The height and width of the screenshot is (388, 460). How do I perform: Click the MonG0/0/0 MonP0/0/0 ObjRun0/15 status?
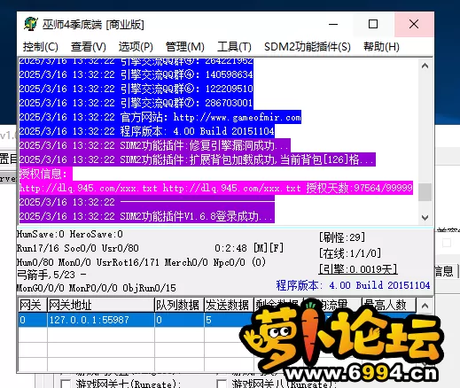[97, 288]
